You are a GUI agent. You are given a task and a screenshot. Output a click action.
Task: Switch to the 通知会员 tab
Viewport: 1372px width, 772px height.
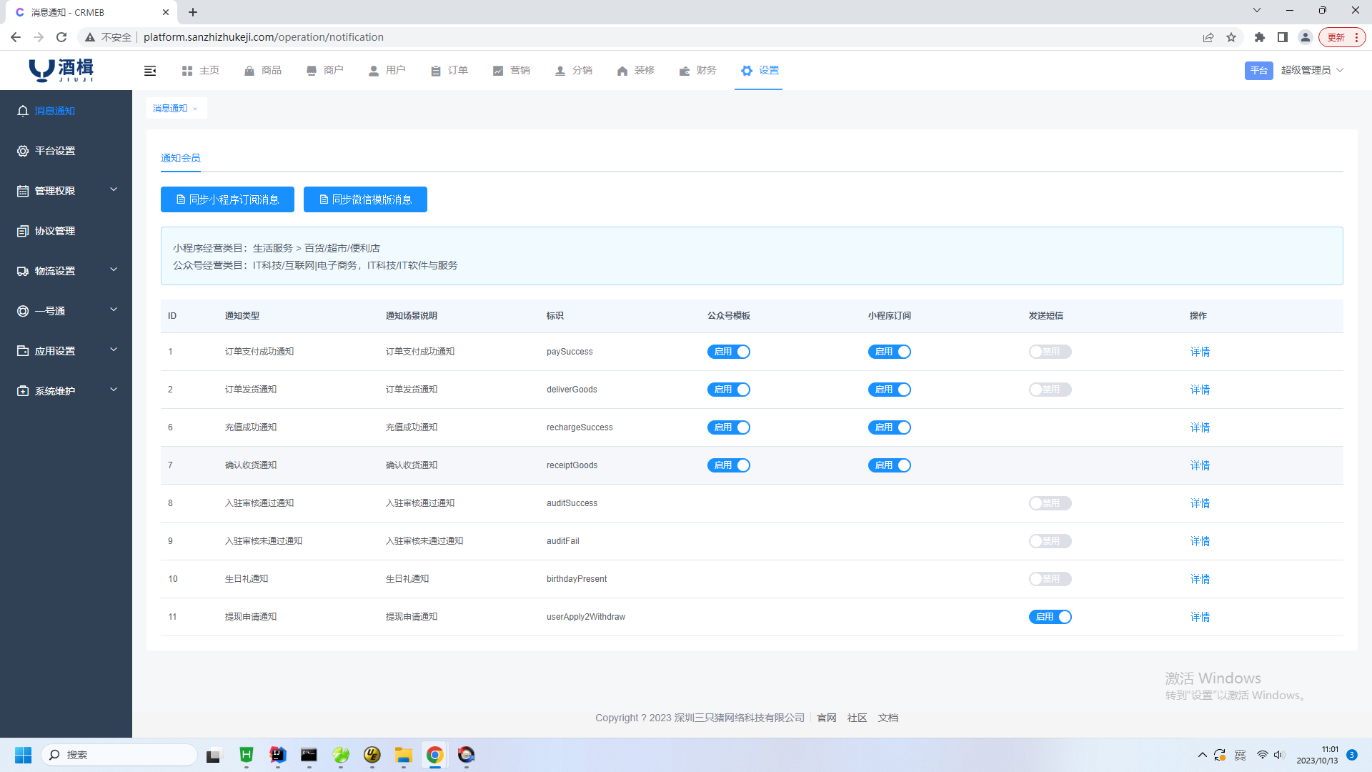(x=181, y=158)
